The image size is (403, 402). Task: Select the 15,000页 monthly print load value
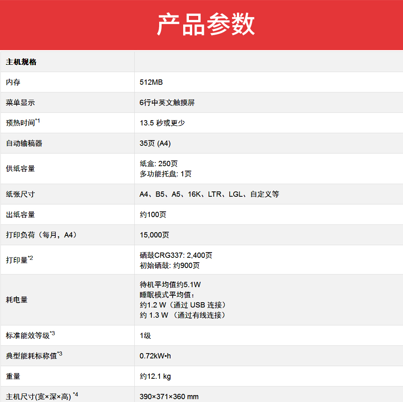click(154, 235)
